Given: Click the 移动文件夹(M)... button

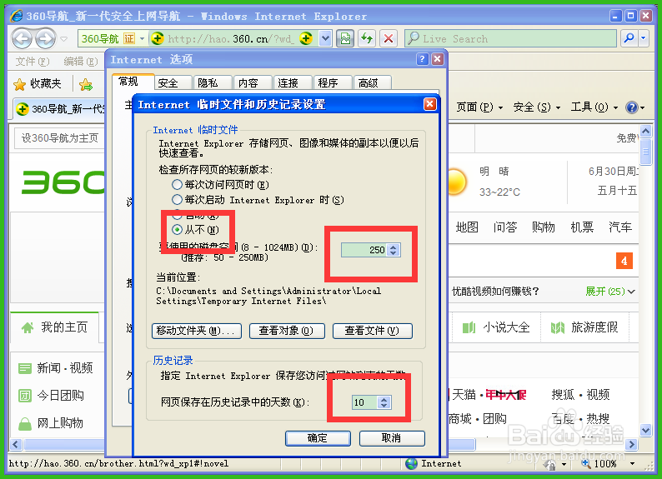Looking at the screenshot, I should click(x=197, y=331).
